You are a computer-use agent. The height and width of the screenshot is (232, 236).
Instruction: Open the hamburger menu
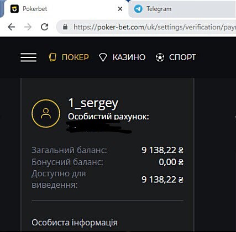(28, 57)
